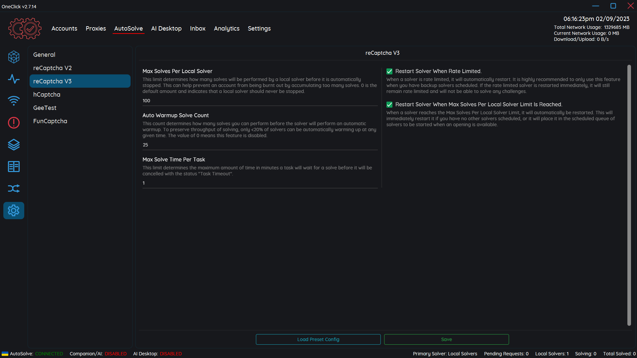Screen dimensions: 637x358
Task: Select the shuffle icon in sidebar
Action: click(x=14, y=188)
